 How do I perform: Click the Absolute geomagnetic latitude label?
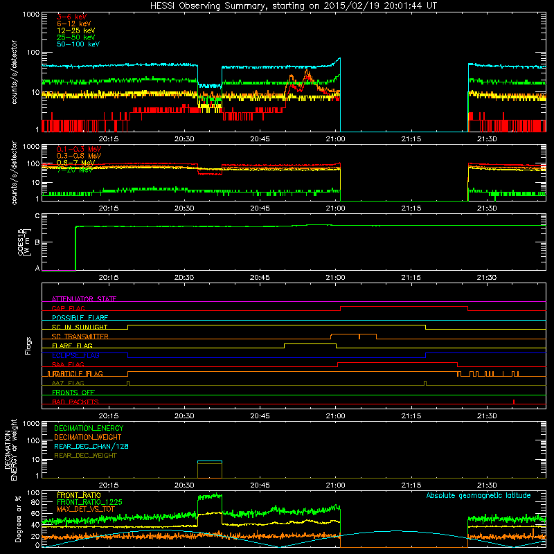(479, 495)
